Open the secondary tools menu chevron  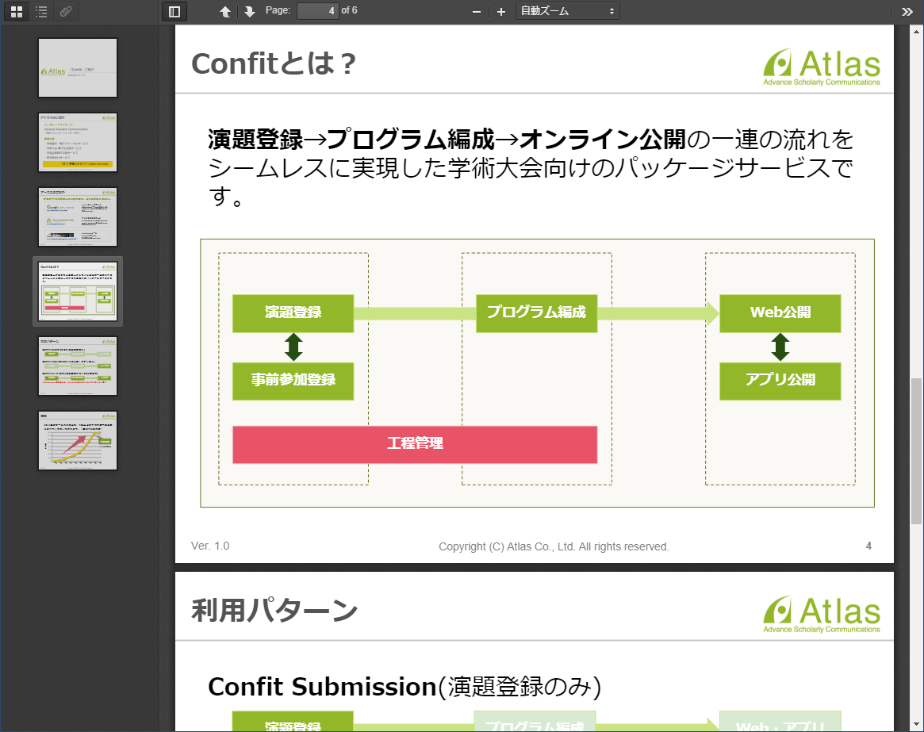(x=907, y=11)
